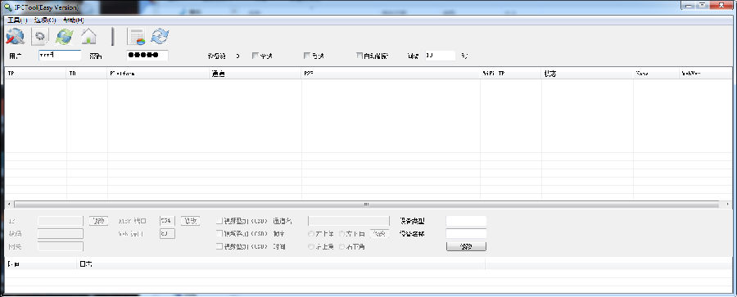Select the 左上角 radio in the middle OSD row

click(x=311, y=233)
